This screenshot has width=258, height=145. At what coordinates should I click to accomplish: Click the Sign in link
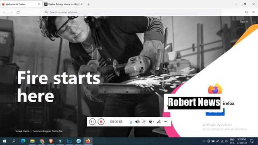click(x=243, y=21)
